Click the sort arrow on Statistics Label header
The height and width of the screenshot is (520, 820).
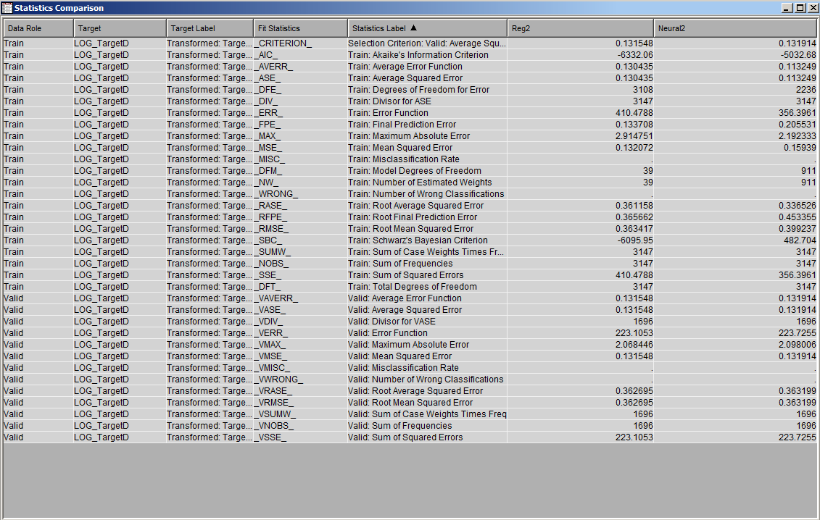413,28
